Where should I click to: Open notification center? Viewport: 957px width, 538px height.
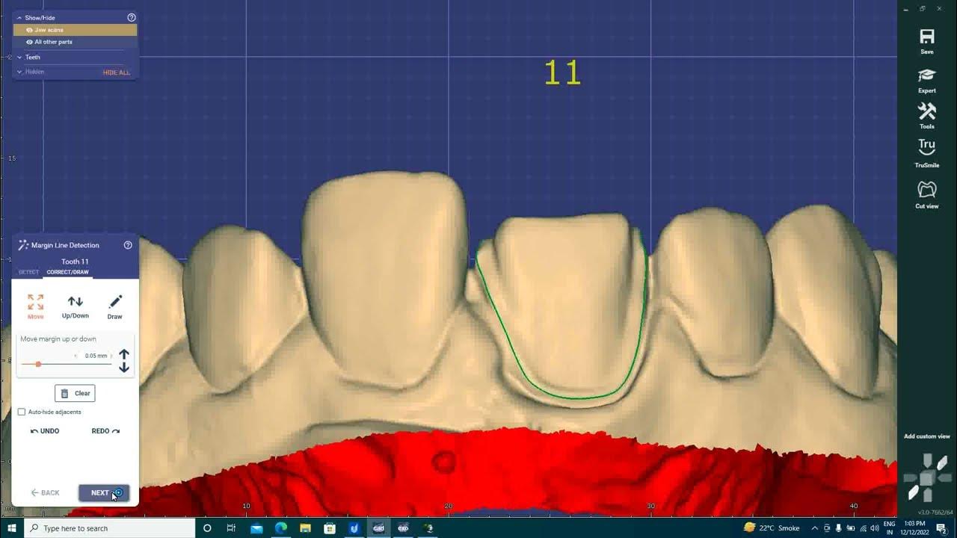pyautogui.click(x=941, y=528)
